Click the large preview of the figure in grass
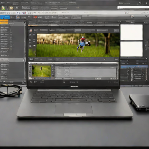The height and width of the screenshot is (149, 149). tap(78, 45)
